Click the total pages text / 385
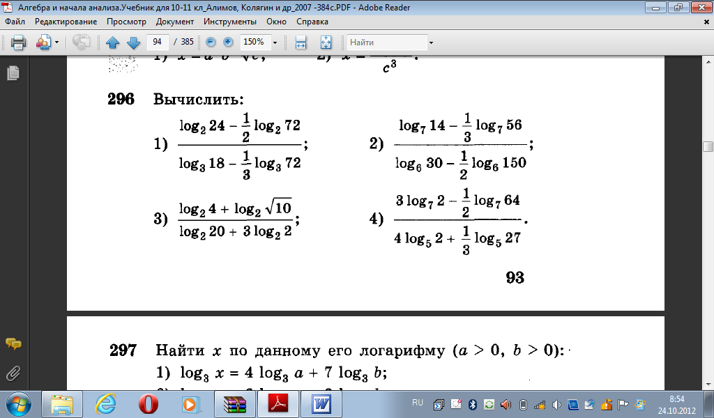Screen dimensions: 714x418 point(184,42)
